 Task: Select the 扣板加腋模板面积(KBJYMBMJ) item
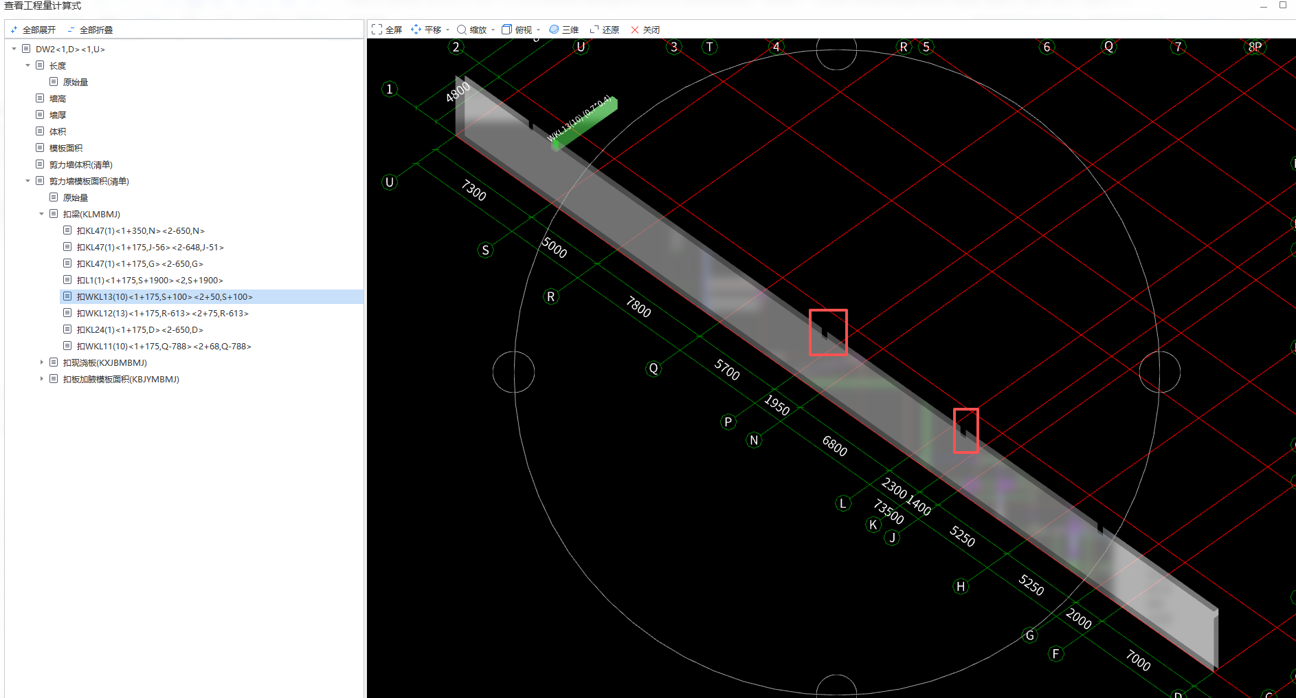point(121,380)
